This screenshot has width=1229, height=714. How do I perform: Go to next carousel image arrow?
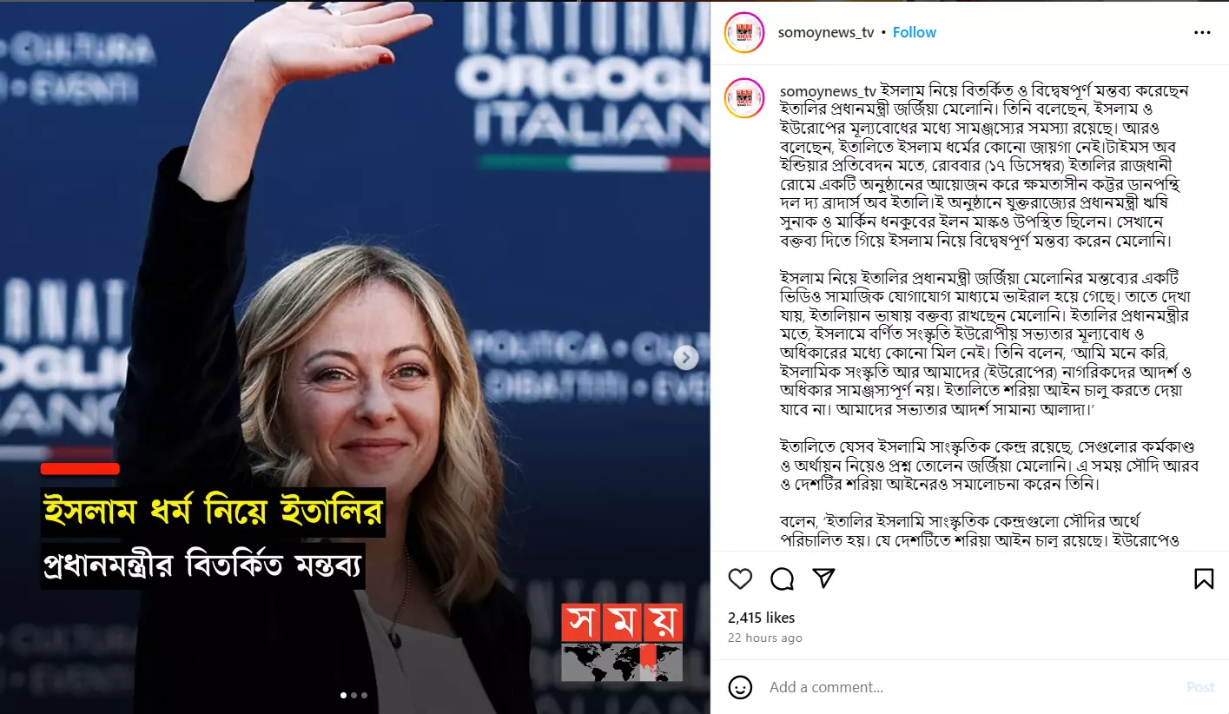point(686,357)
